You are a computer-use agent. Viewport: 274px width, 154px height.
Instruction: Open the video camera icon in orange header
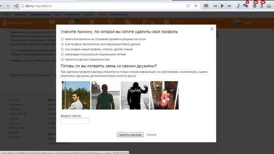[x=167, y=22]
